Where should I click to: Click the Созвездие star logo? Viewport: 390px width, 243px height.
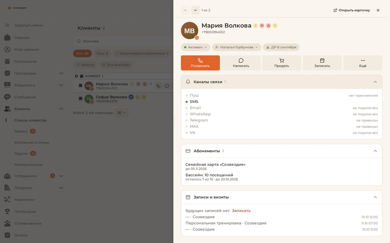click(x=9, y=8)
